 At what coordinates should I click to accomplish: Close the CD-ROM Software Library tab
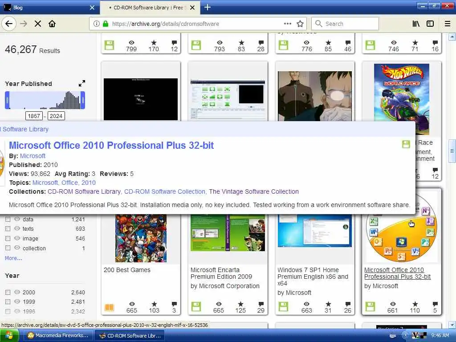click(192, 8)
